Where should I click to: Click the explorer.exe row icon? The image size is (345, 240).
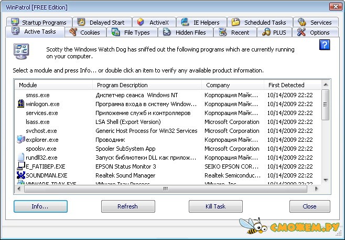(20, 139)
